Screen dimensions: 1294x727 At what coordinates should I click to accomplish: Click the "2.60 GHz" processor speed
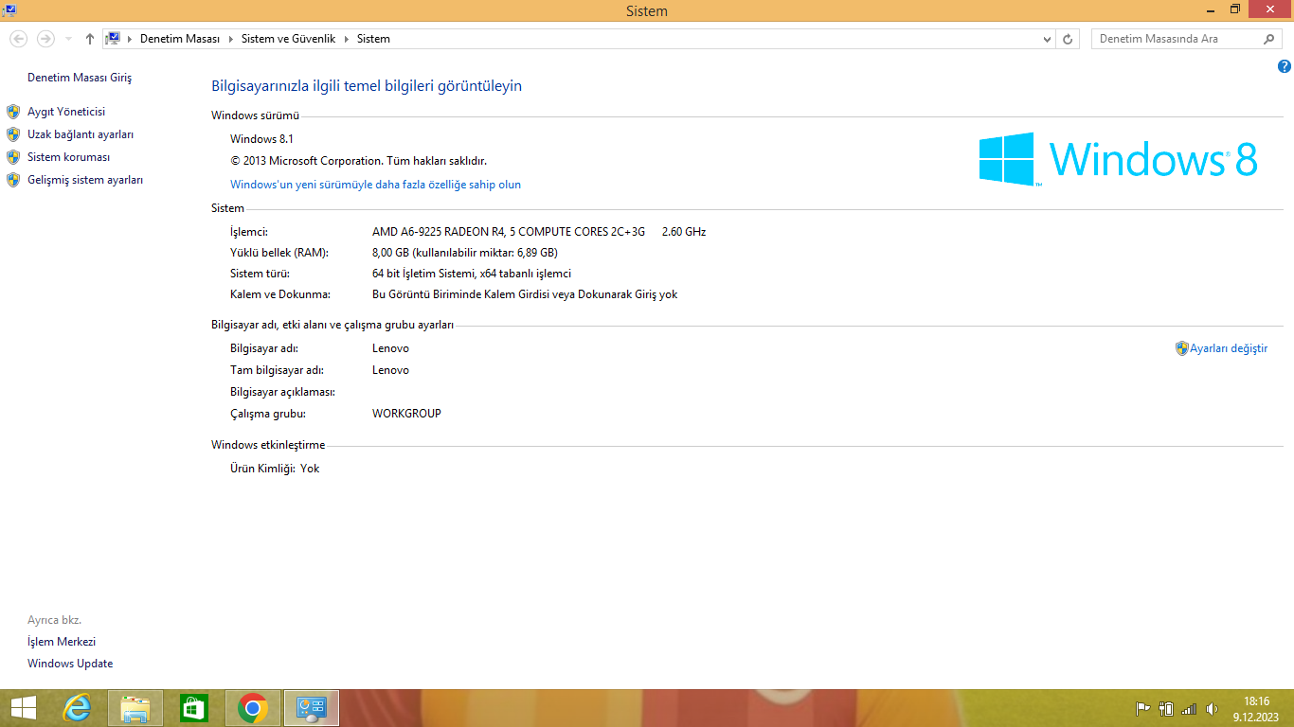point(684,232)
